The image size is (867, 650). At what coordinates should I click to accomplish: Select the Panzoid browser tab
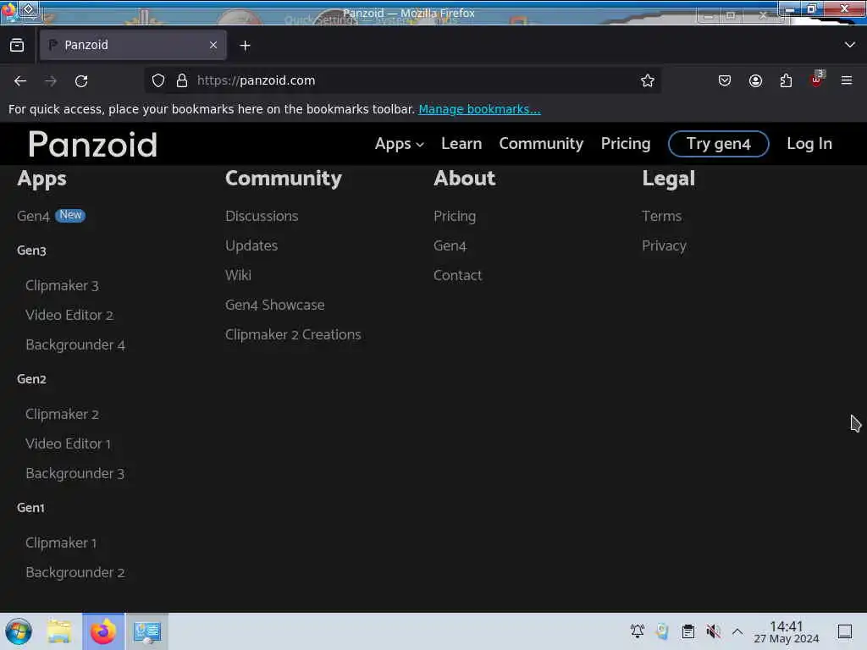(133, 45)
